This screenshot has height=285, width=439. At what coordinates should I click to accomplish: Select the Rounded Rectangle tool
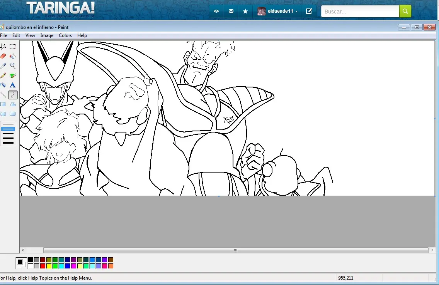[x=13, y=114]
